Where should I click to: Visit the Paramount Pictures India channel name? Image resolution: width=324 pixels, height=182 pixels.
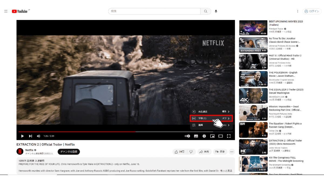[280, 114]
